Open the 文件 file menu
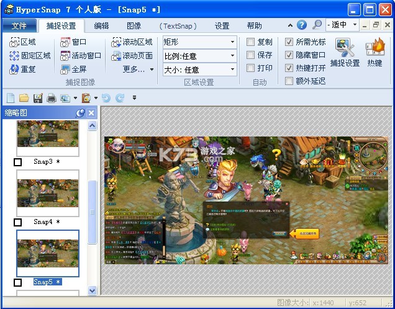 click(x=19, y=25)
